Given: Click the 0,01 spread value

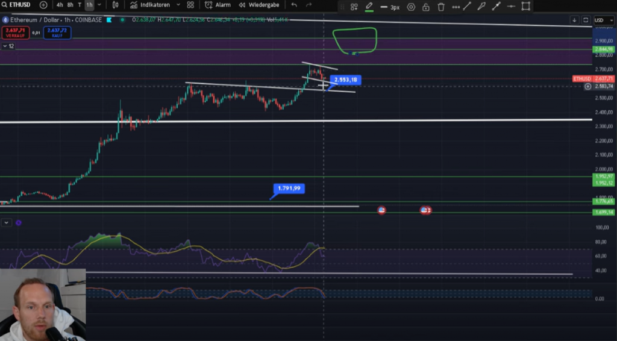Looking at the screenshot, I should point(36,33).
